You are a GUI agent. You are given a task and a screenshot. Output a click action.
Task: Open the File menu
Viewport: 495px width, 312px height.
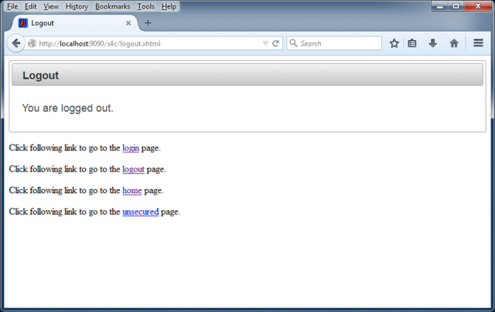pyautogui.click(x=12, y=6)
